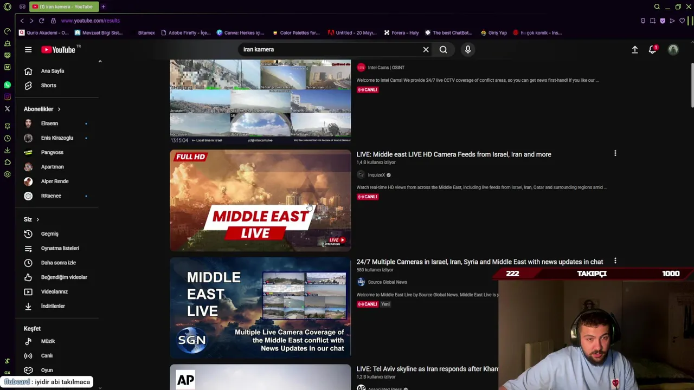Open the Qurio Akademi bookmark
This screenshot has width=694, height=390.
pos(44,32)
